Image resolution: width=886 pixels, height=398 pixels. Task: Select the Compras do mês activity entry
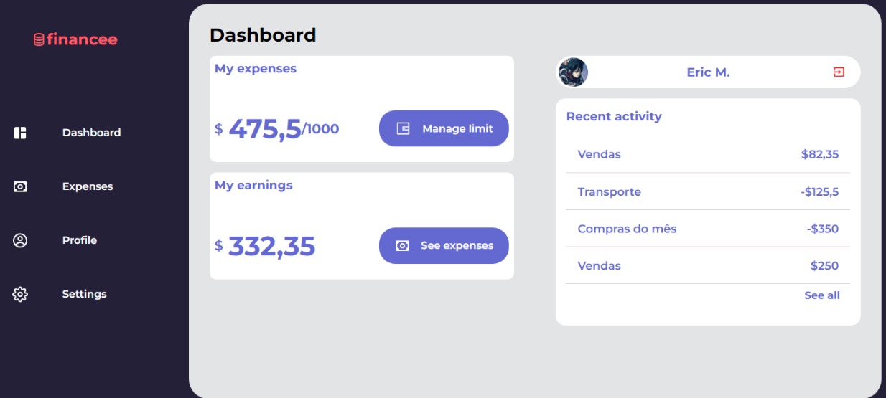coord(708,229)
